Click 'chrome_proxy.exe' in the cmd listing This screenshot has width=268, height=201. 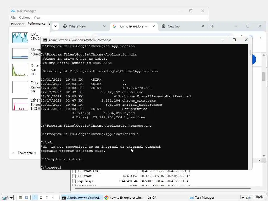click(x=139, y=100)
